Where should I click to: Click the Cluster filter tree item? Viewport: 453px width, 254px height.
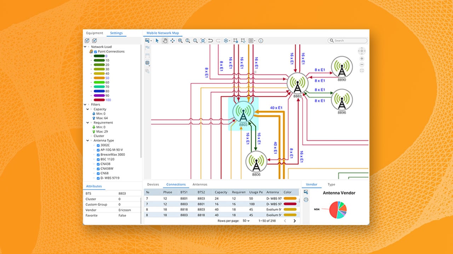pyautogui.click(x=99, y=136)
